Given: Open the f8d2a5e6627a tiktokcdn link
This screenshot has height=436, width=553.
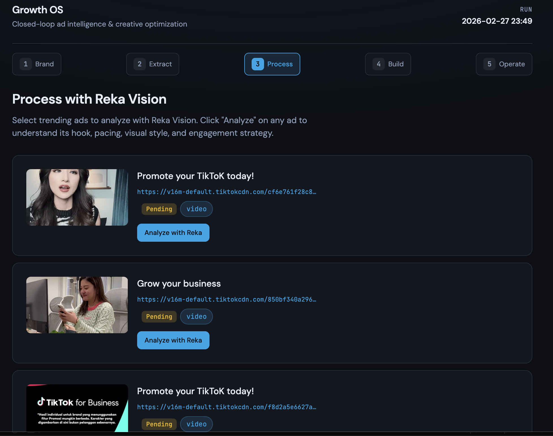Looking at the screenshot, I should 226,407.
